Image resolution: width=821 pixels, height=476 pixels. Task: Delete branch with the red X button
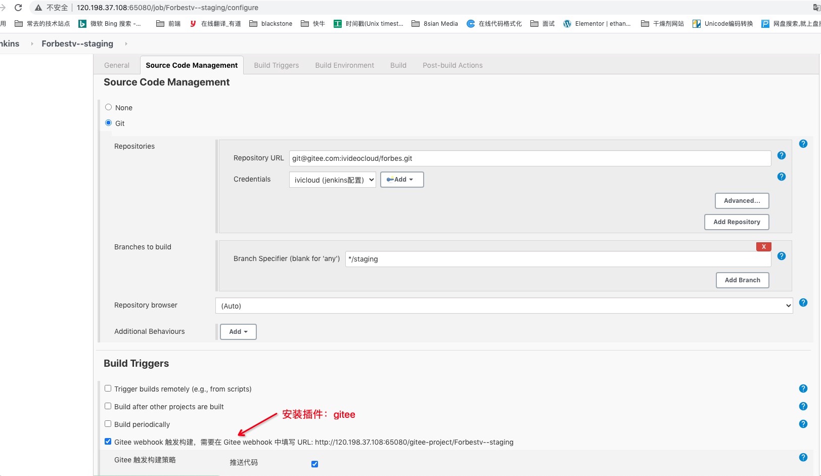click(763, 247)
